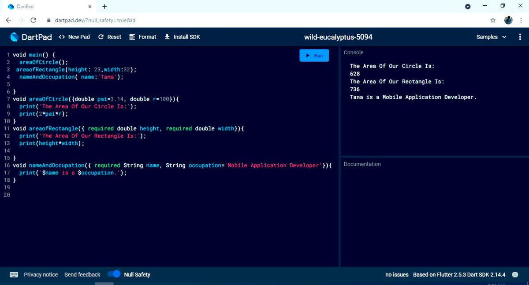Click the 'areaOfCircle();' call line
Viewport: 529px width, 285px height.
(x=44, y=62)
